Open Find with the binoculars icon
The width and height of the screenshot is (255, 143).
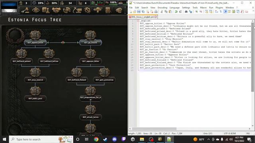click(x=186, y=12)
